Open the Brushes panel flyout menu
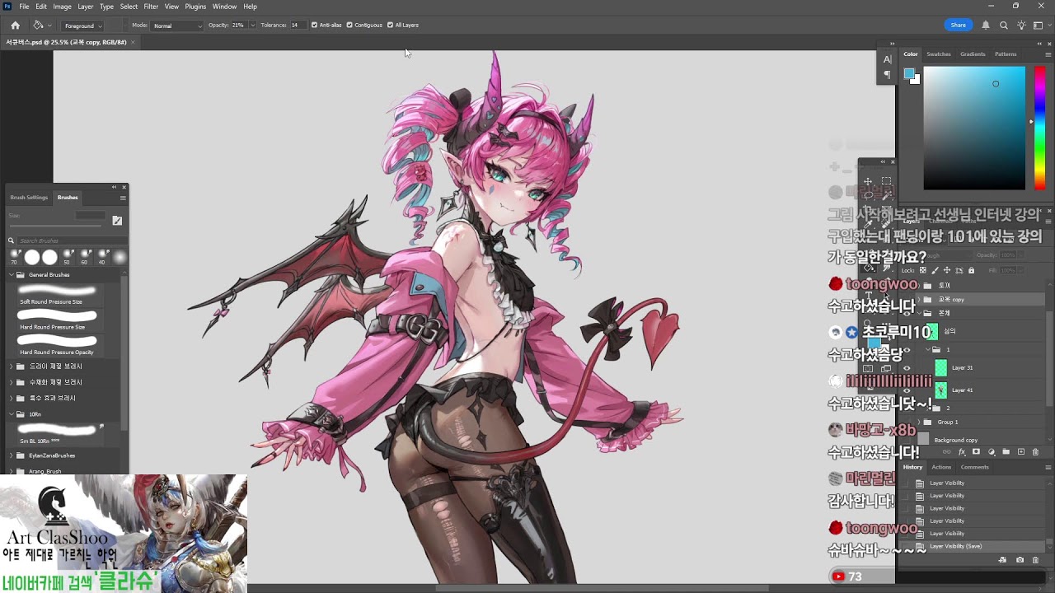This screenshot has width=1055, height=593. tap(123, 198)
